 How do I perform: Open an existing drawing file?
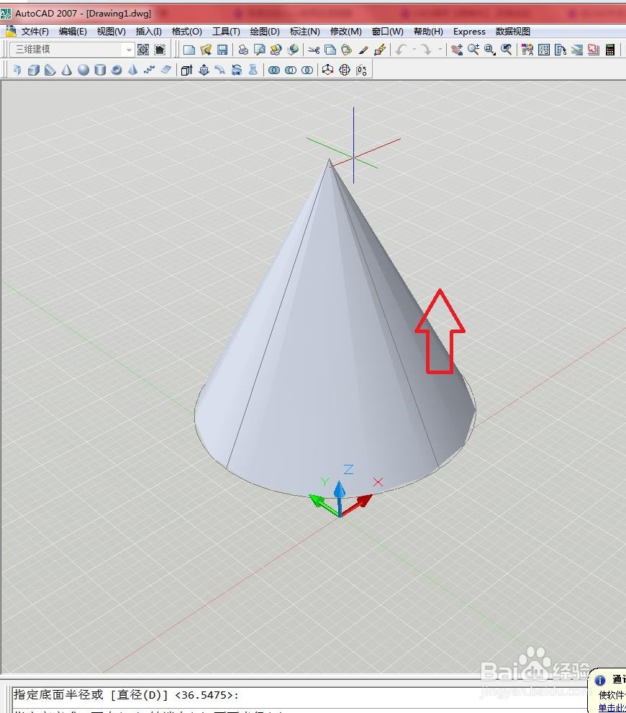click(x=206, y=50)
